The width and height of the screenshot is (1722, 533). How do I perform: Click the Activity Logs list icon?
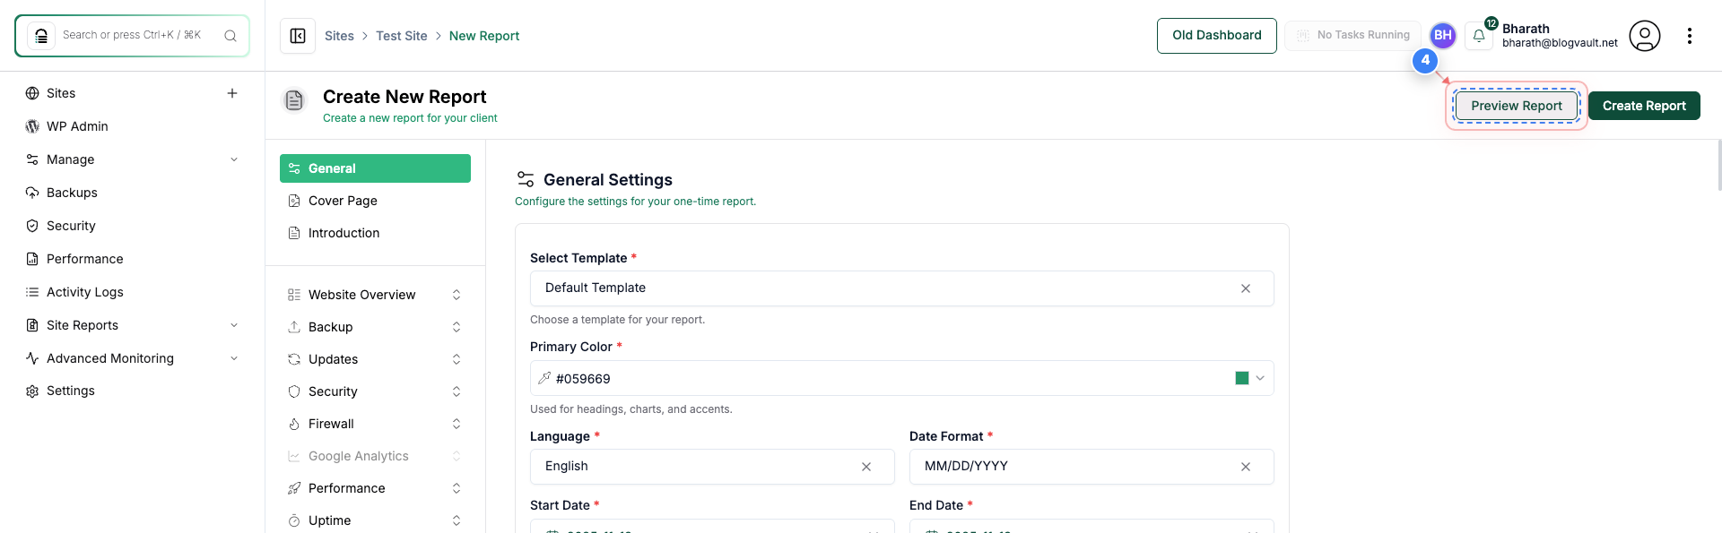(32, 292)
